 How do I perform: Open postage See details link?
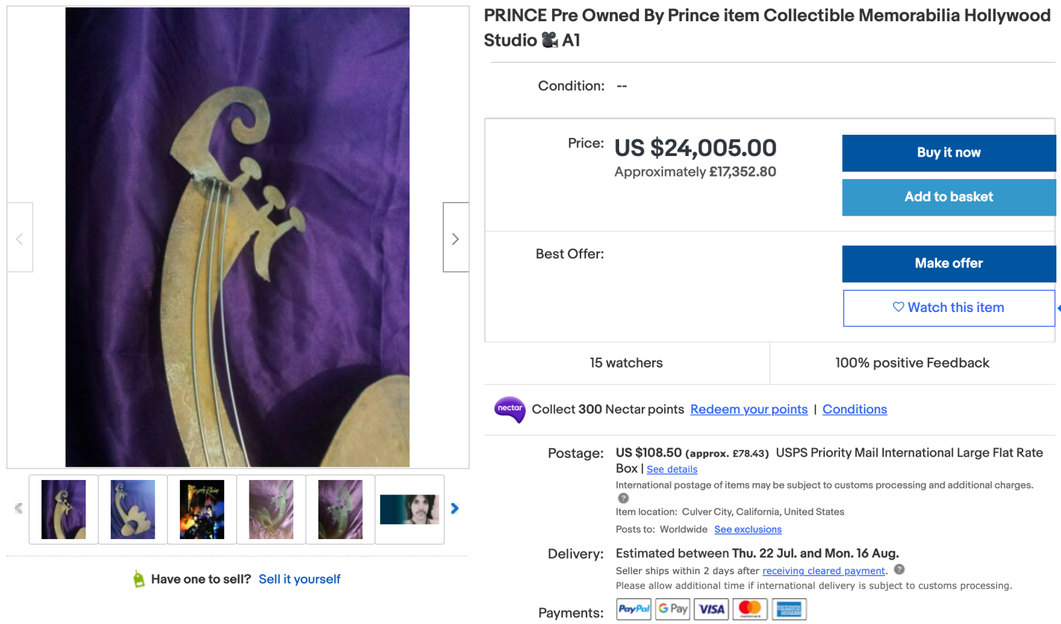(672, 469)
